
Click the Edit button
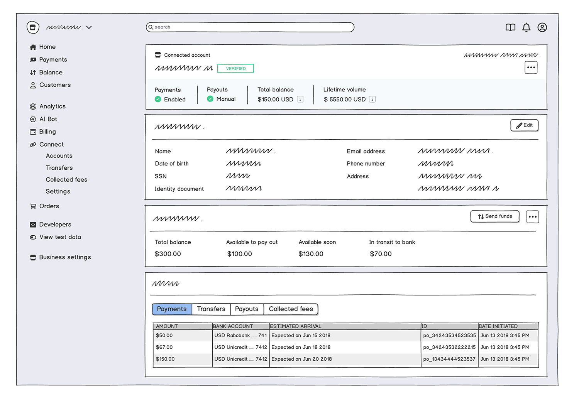[524, 125]
